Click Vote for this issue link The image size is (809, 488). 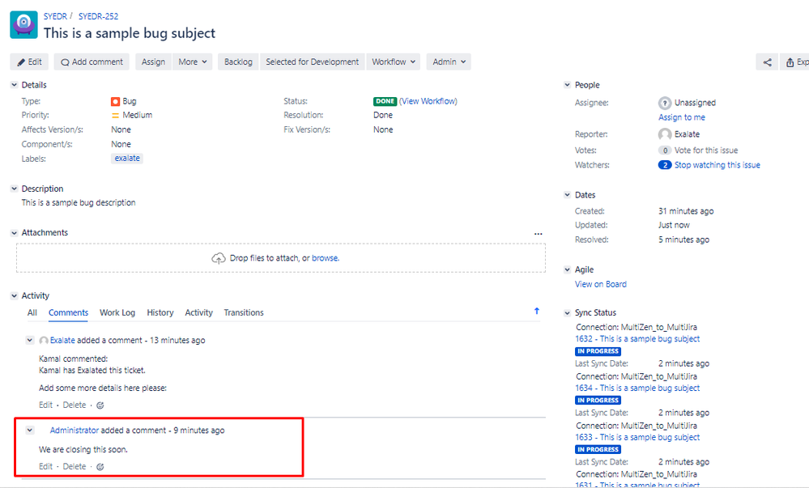pos(706,151)
